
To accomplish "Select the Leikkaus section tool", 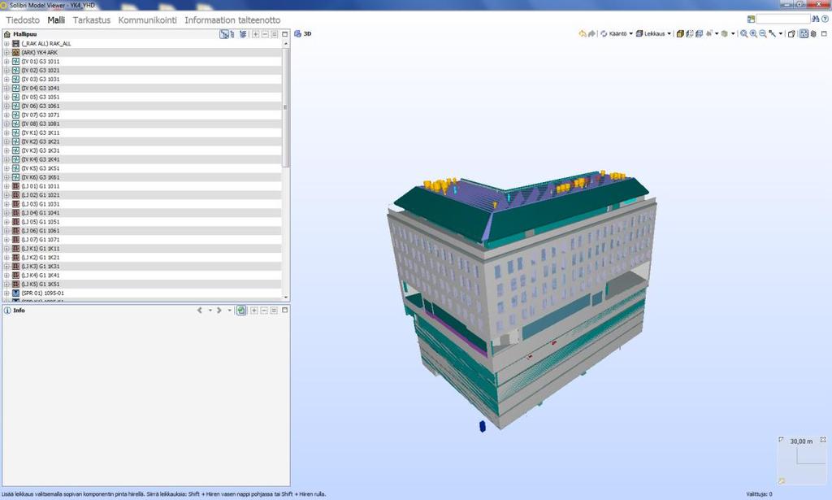I will click(x=650, y=33).
